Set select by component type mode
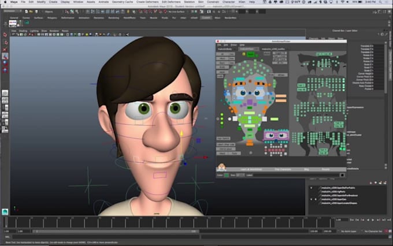This screenshot has height=246, width=393. (77, 12)
